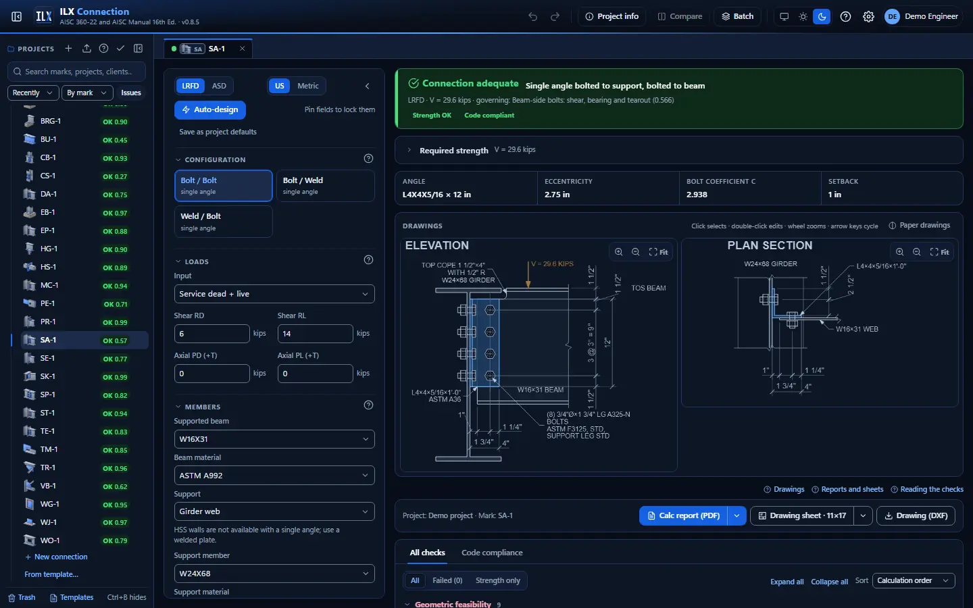Click the New connection link
973x608 pixels.
coord(56,557)
